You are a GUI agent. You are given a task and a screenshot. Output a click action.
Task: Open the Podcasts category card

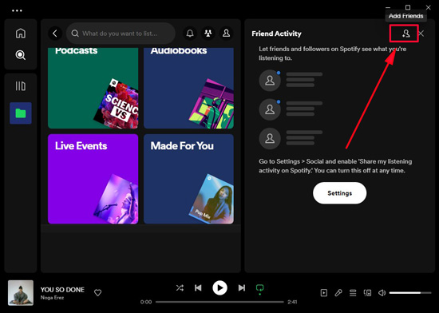(93, 88)
